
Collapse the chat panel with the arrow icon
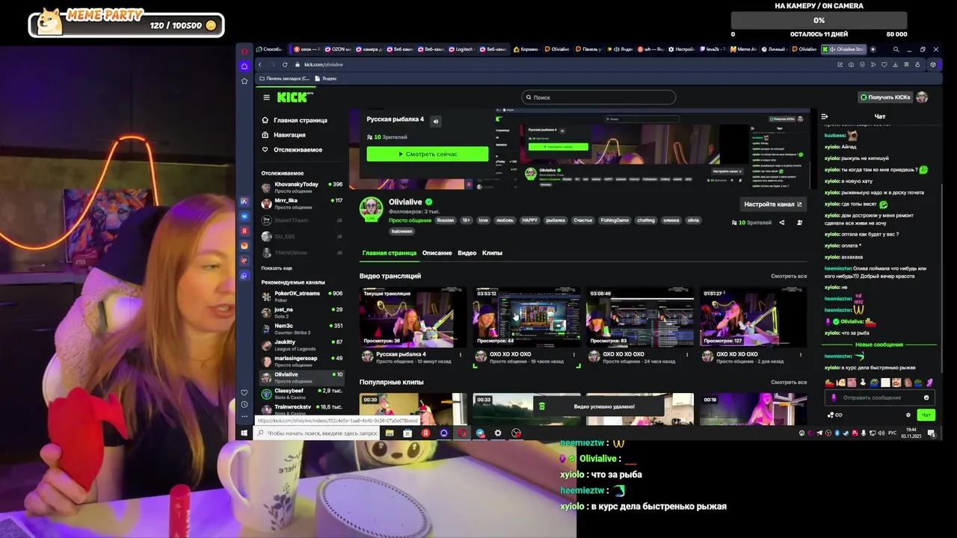pos(825,117)
